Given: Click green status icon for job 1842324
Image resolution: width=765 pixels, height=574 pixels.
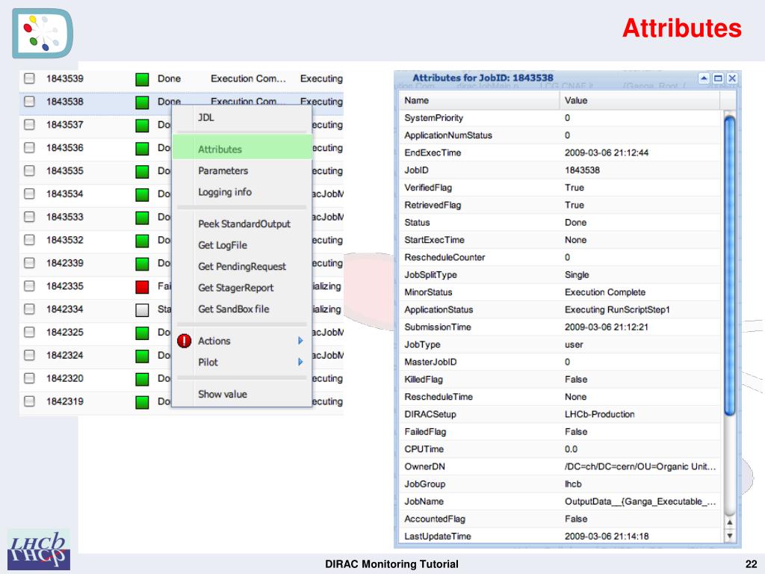Looking at the screenshot, I should (x=142, y=356).
